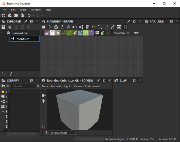Open the sRGB (default) color space dropdown

pyautogui.click(x=63, y=133)
